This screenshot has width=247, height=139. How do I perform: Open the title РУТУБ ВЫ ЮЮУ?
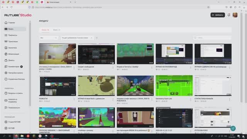[201, 131]
